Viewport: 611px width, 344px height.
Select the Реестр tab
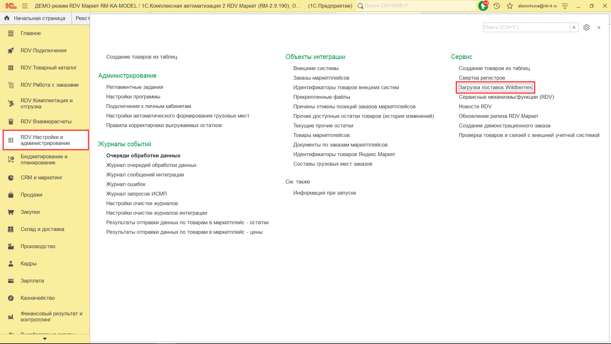[82, 18]
